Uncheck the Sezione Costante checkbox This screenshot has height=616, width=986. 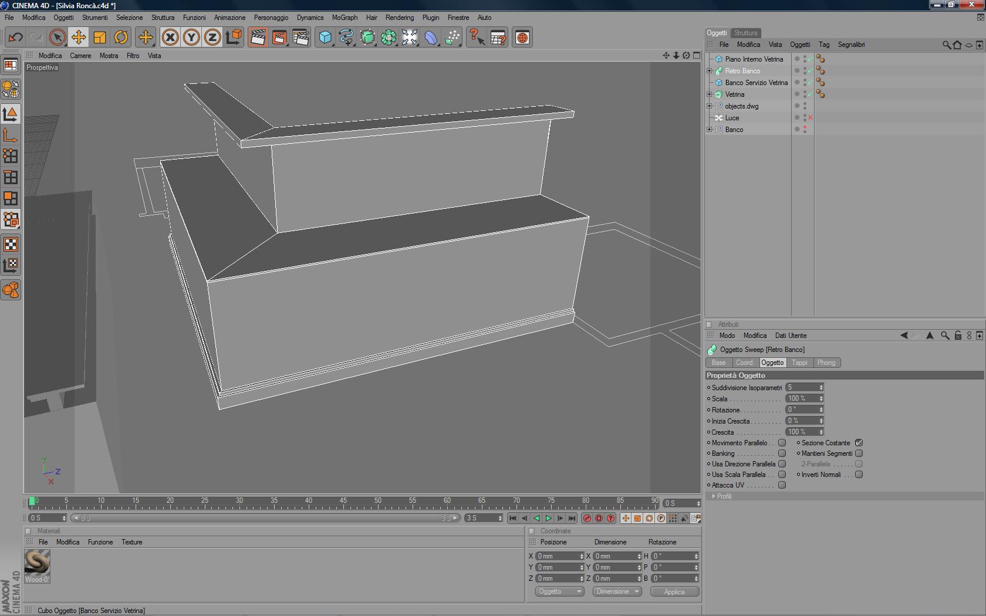tap(859, 443)
